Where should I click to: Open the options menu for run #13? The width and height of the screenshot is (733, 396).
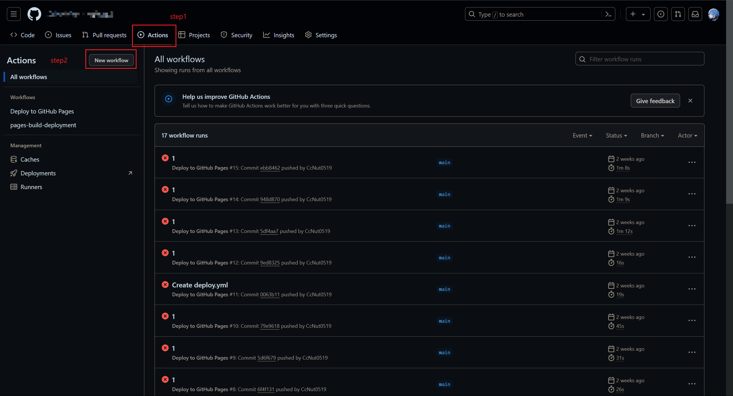coord(692,226)
